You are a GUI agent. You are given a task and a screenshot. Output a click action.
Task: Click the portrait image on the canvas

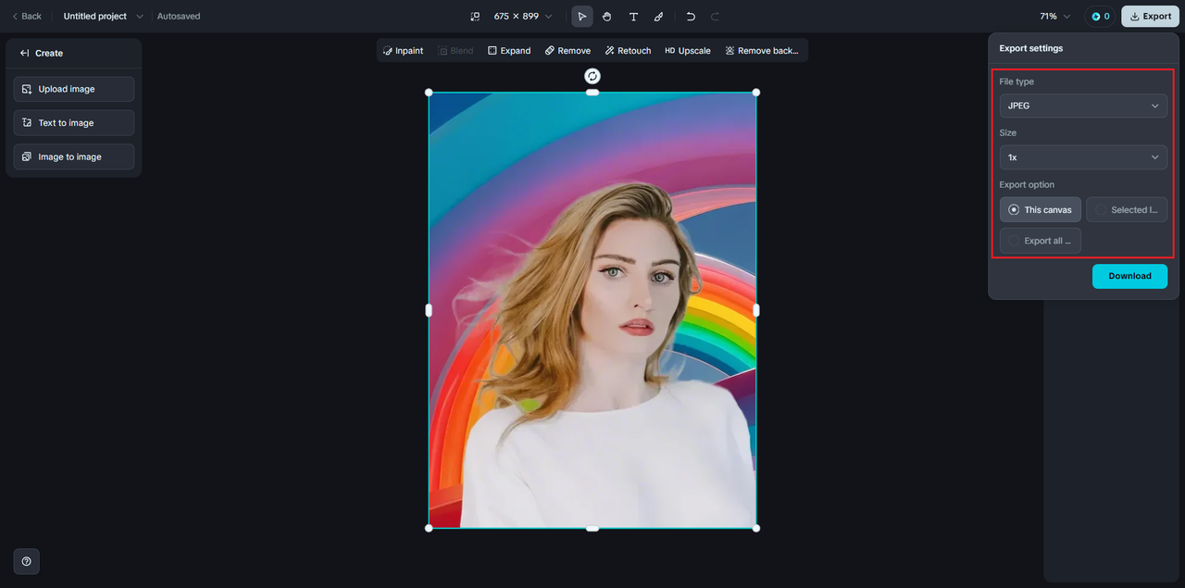click(592, 310)
